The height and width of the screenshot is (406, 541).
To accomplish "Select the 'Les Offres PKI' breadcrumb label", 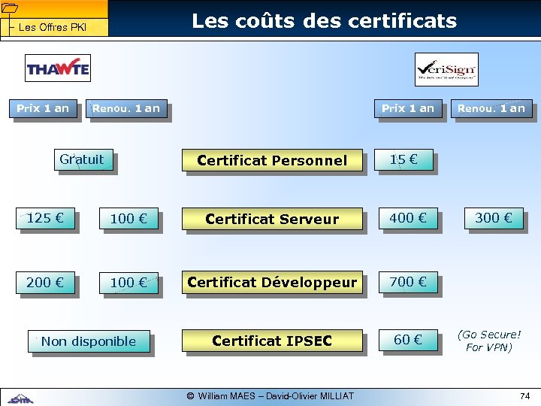I will [53, 27].
